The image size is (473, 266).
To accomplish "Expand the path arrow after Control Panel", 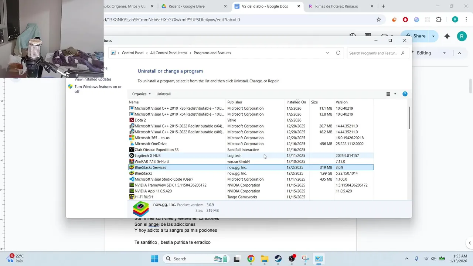I will click(x=147, y=53).
